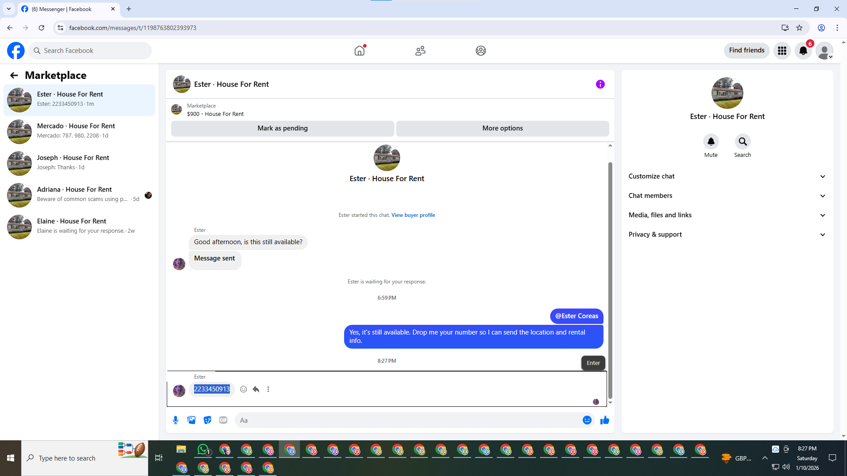React to Ester's phone number message
The width and height of the screenshot is (847, 476).
click(x=244, y=389)
